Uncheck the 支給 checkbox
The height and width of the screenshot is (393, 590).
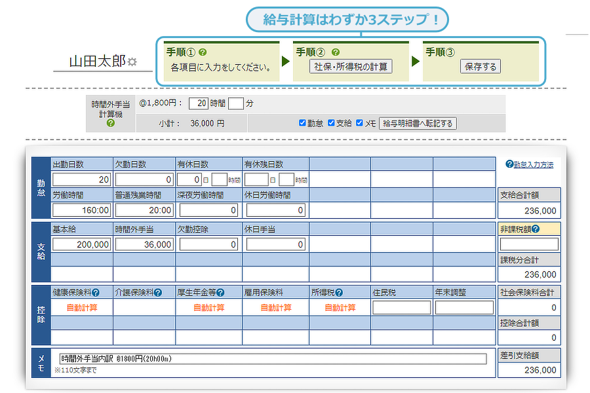pyautogui.click(x=331, y=122)
